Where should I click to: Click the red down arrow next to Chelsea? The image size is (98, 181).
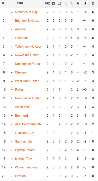(12, 73)
